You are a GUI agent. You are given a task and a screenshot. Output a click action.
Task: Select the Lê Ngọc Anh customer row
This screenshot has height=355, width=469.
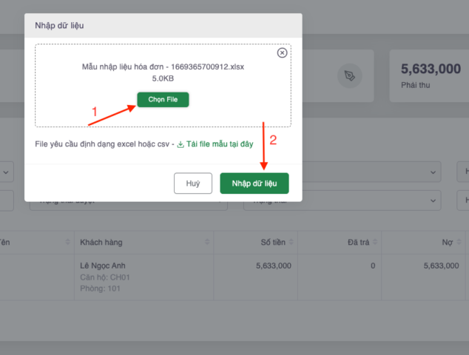104,265
